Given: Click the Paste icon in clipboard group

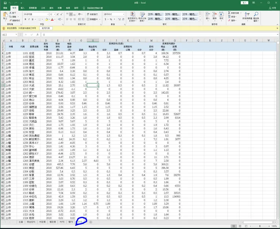Looking at the screenshot, I should coord(5,16).
